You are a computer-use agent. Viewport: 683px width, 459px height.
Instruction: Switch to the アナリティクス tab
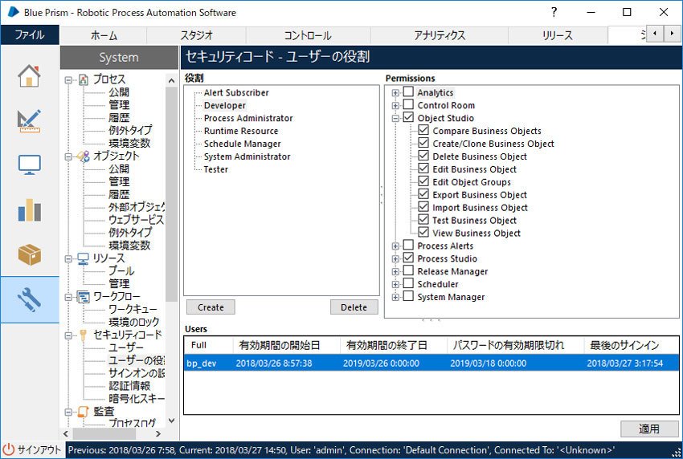pyautogui.click(x=440, y=35)
